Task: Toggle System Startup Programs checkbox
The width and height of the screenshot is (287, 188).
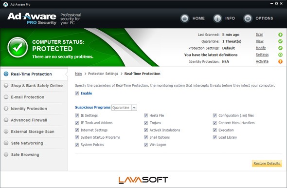Action: click(x=77, y=137)
